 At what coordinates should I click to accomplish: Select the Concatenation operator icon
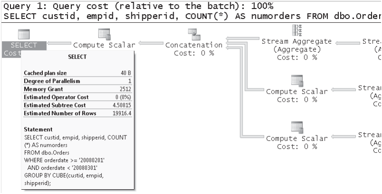194,34
